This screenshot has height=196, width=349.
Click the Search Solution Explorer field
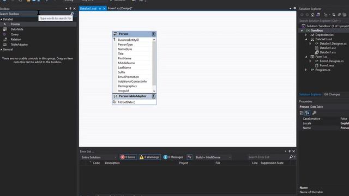click(324, 21)
